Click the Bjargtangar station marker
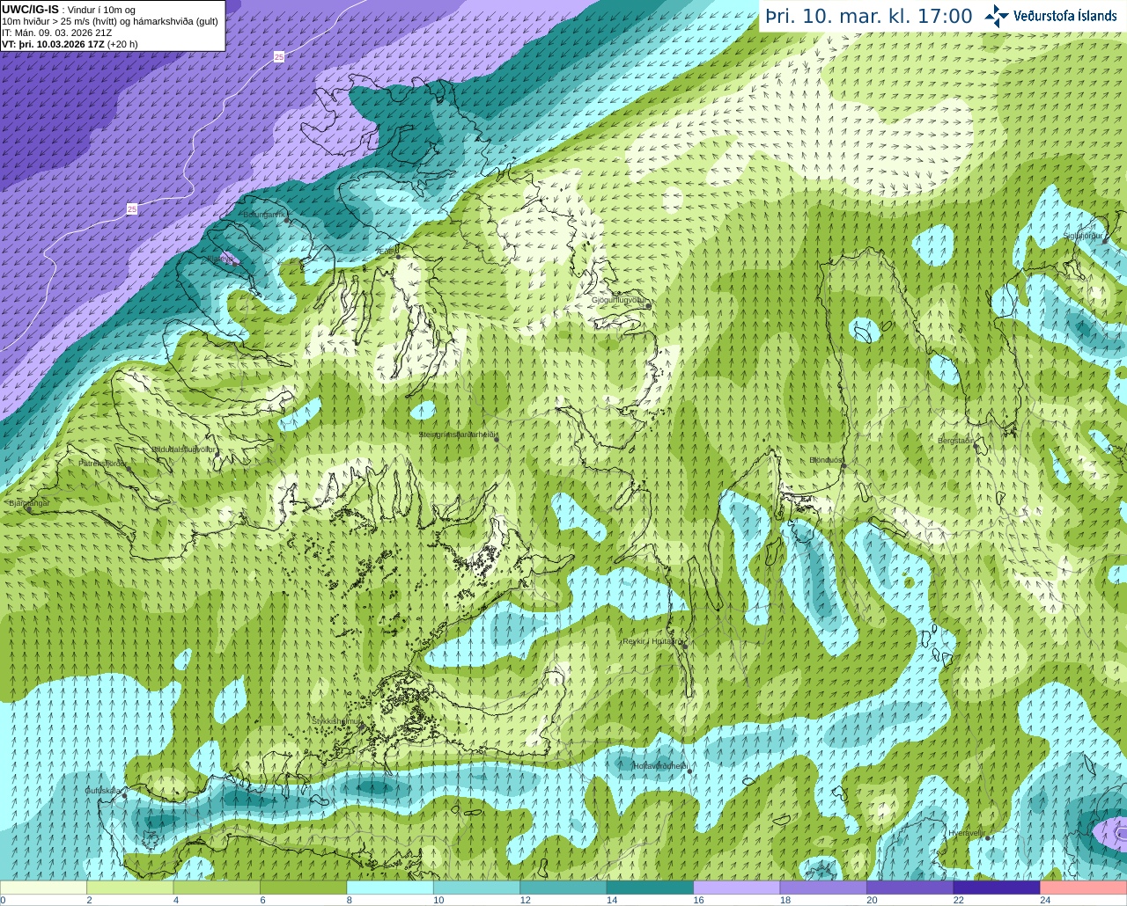The image size is (1127, 906). (x=29, y=508)
